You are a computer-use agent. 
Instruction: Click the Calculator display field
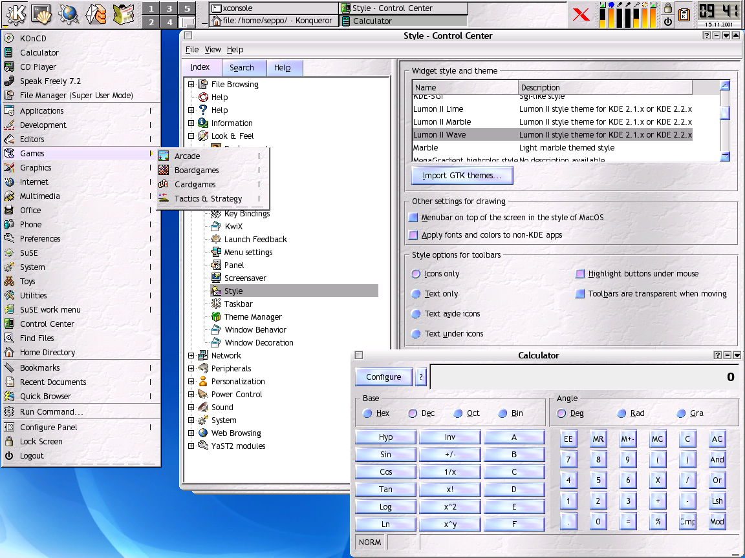(585, 377)
